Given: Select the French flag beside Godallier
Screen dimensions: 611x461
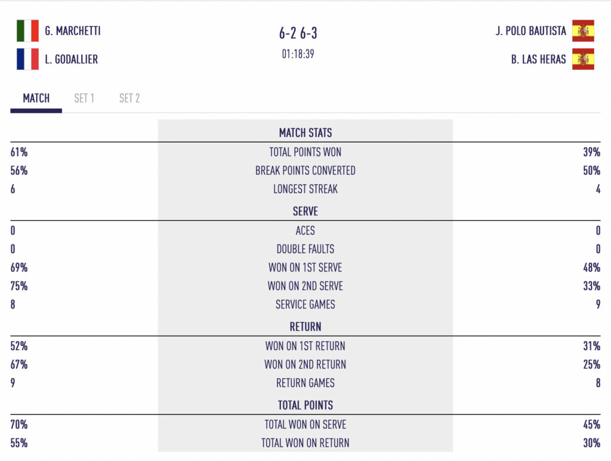Looking at the screenshot, I should pyautogui.click(x=28, y=60).
